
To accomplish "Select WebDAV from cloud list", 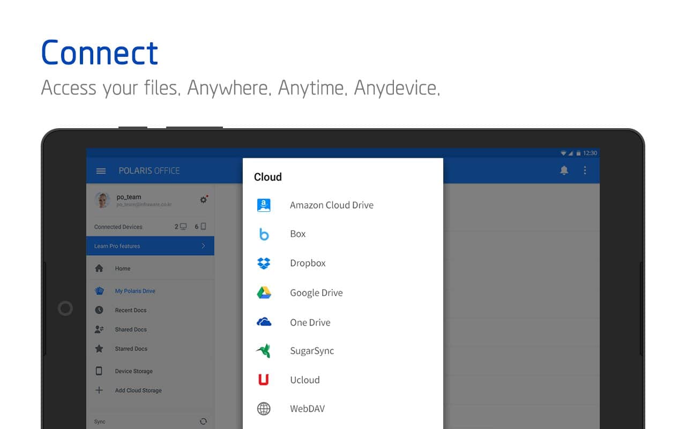I will (x=307, y=409).
